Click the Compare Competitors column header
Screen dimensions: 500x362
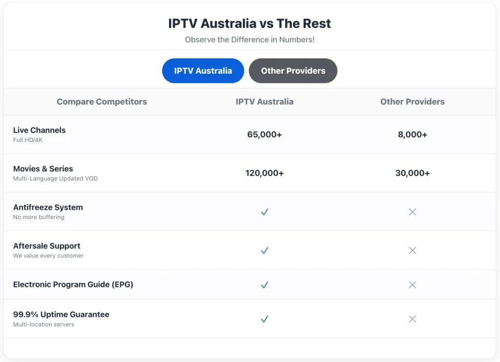tap(102, 101)
